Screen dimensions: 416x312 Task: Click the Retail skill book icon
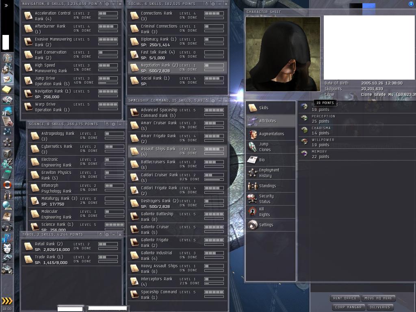click(x=28, y=247)
